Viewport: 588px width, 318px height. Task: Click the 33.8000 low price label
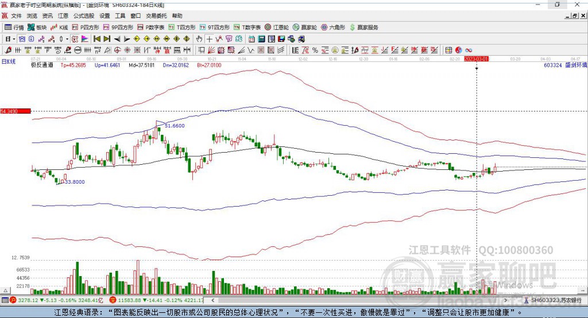(x=75, y=182)
